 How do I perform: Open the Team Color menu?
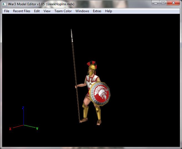(x=63, y=11)
